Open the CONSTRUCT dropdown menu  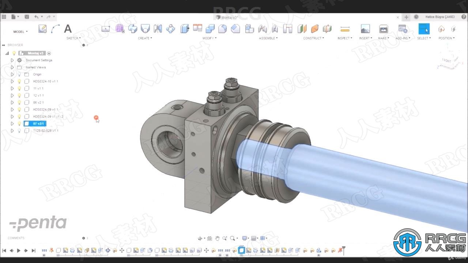(x=314, y=38)
